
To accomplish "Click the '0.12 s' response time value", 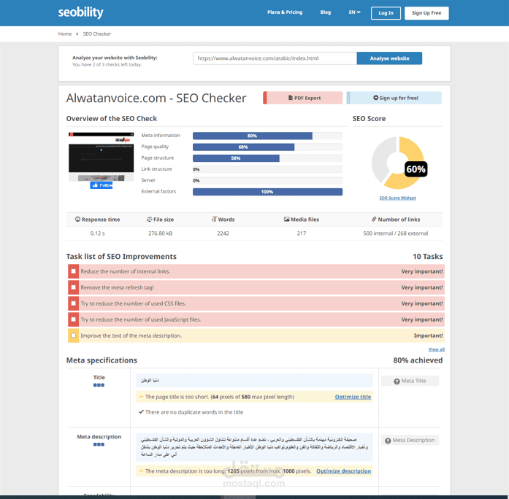I will 97,233.
